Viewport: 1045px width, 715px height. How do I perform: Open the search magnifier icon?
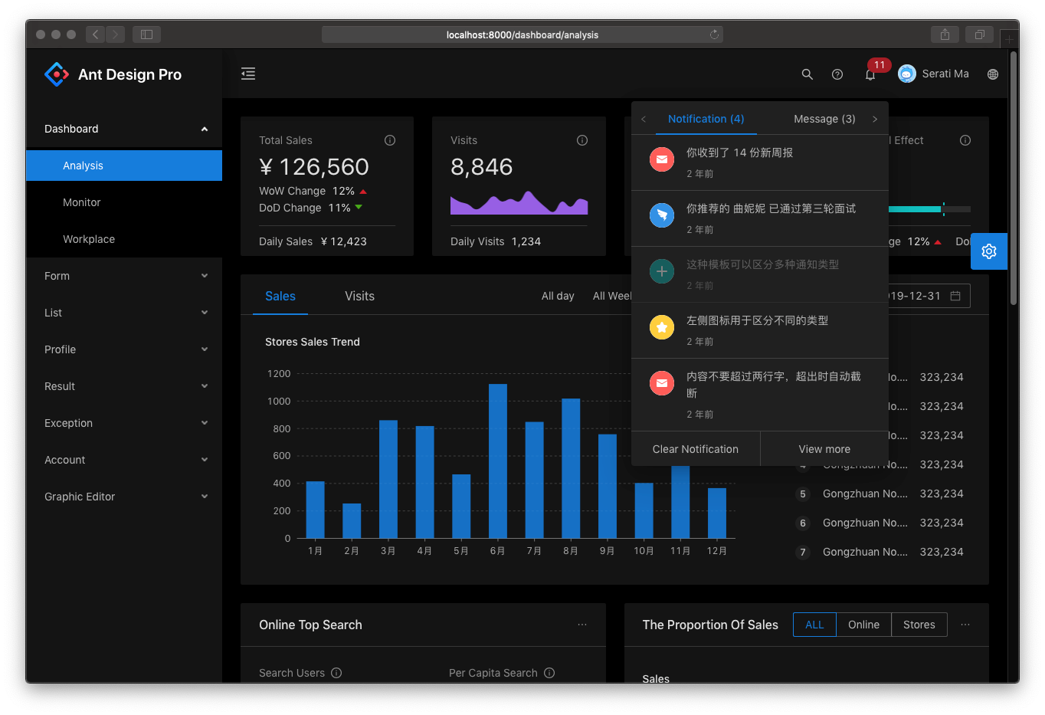pos(807,74)
